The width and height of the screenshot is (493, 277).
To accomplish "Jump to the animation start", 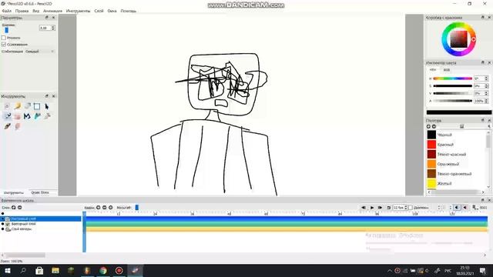I will click(364, 208).
